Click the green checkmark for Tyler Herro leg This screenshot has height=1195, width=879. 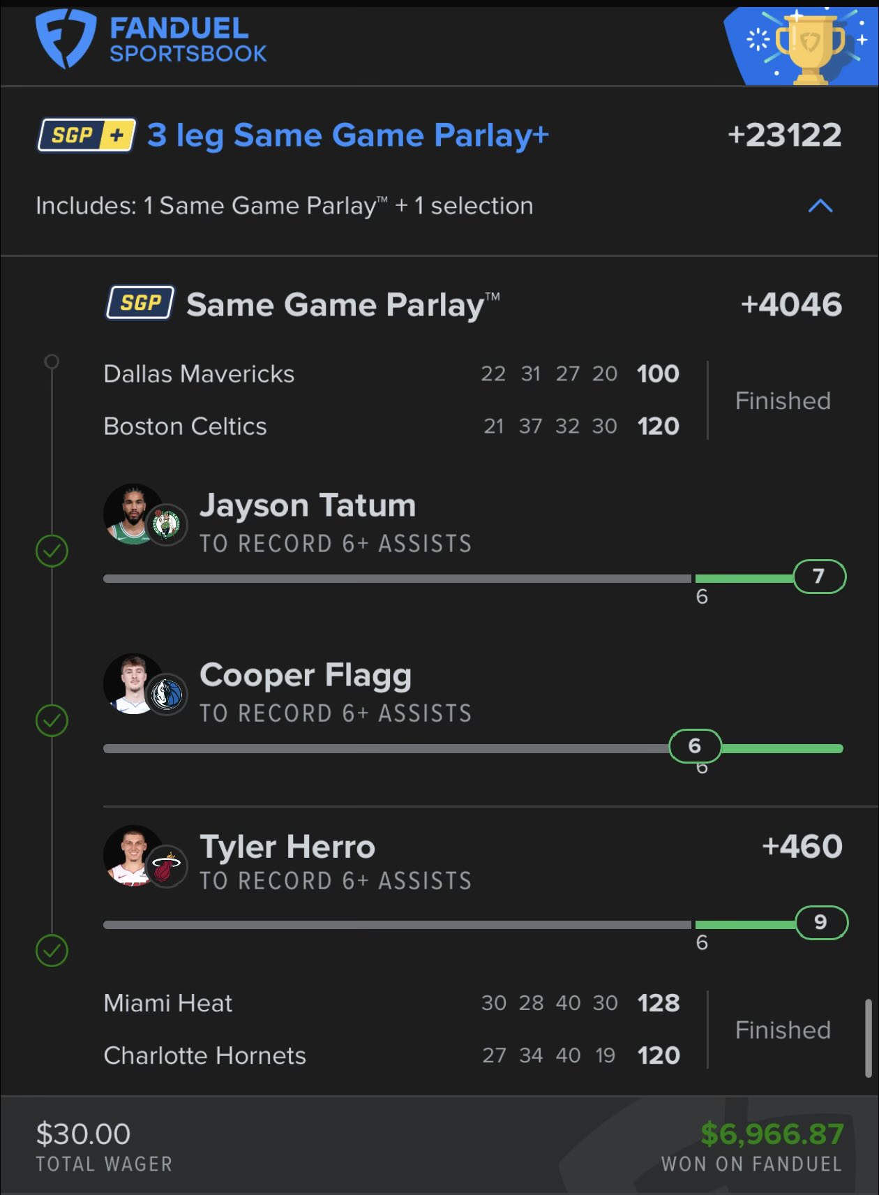click(x=52, y=950)
